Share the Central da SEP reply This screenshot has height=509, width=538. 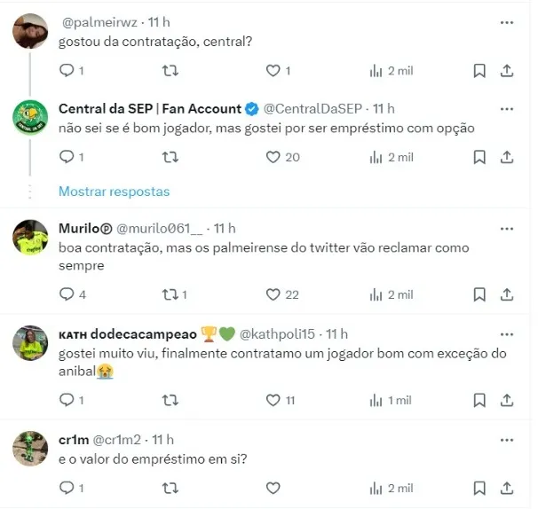507,157
